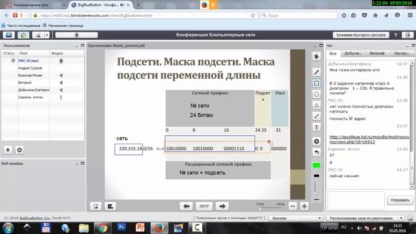416x234 pixels.
Task: Sort users by the Статус column
Action: (x=9, y=53)
